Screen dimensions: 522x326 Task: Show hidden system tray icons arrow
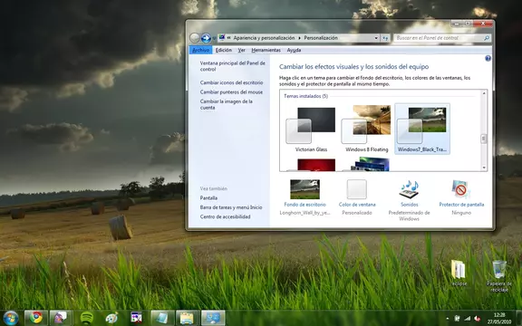pos(447,319)
